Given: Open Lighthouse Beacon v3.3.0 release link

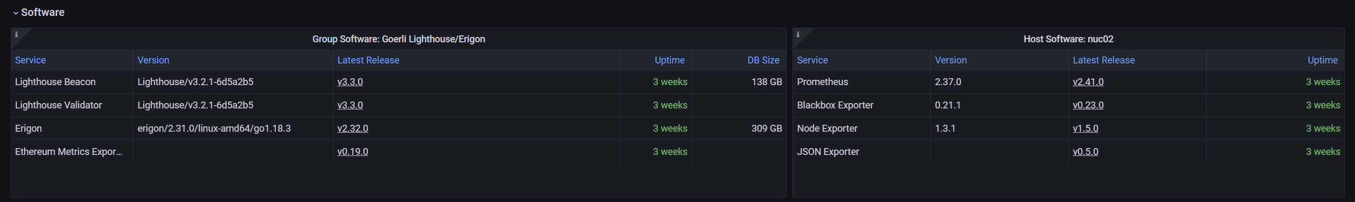Looking at the screenshot, I should pos(350,82).
